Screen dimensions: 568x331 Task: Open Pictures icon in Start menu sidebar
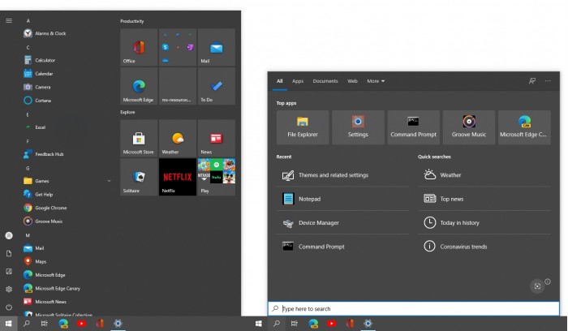pos(9,271)
